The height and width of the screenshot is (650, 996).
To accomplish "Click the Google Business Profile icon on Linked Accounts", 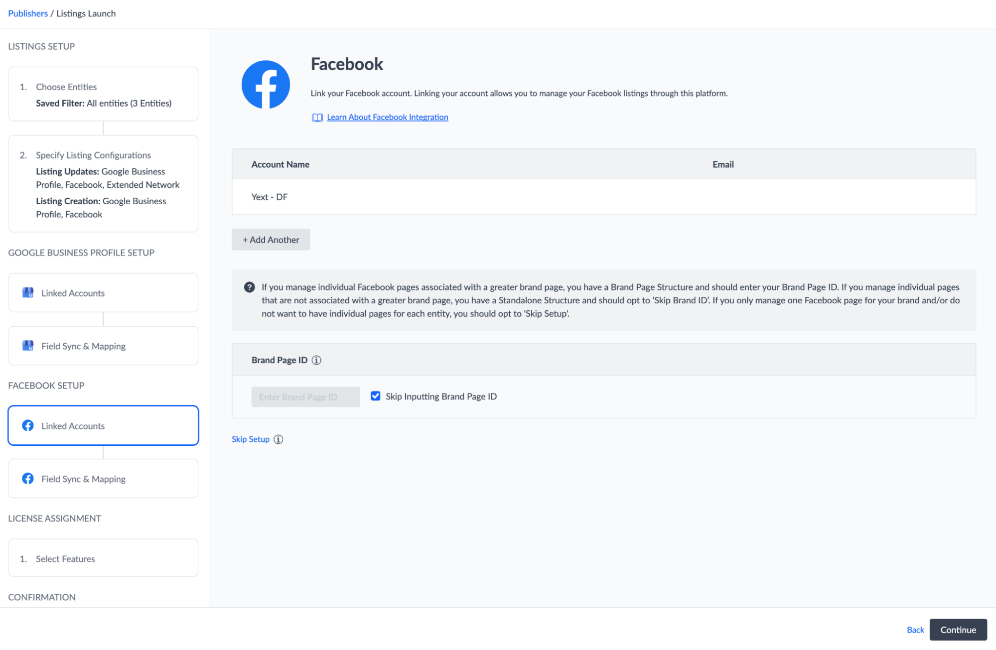I will pos(28,293).
